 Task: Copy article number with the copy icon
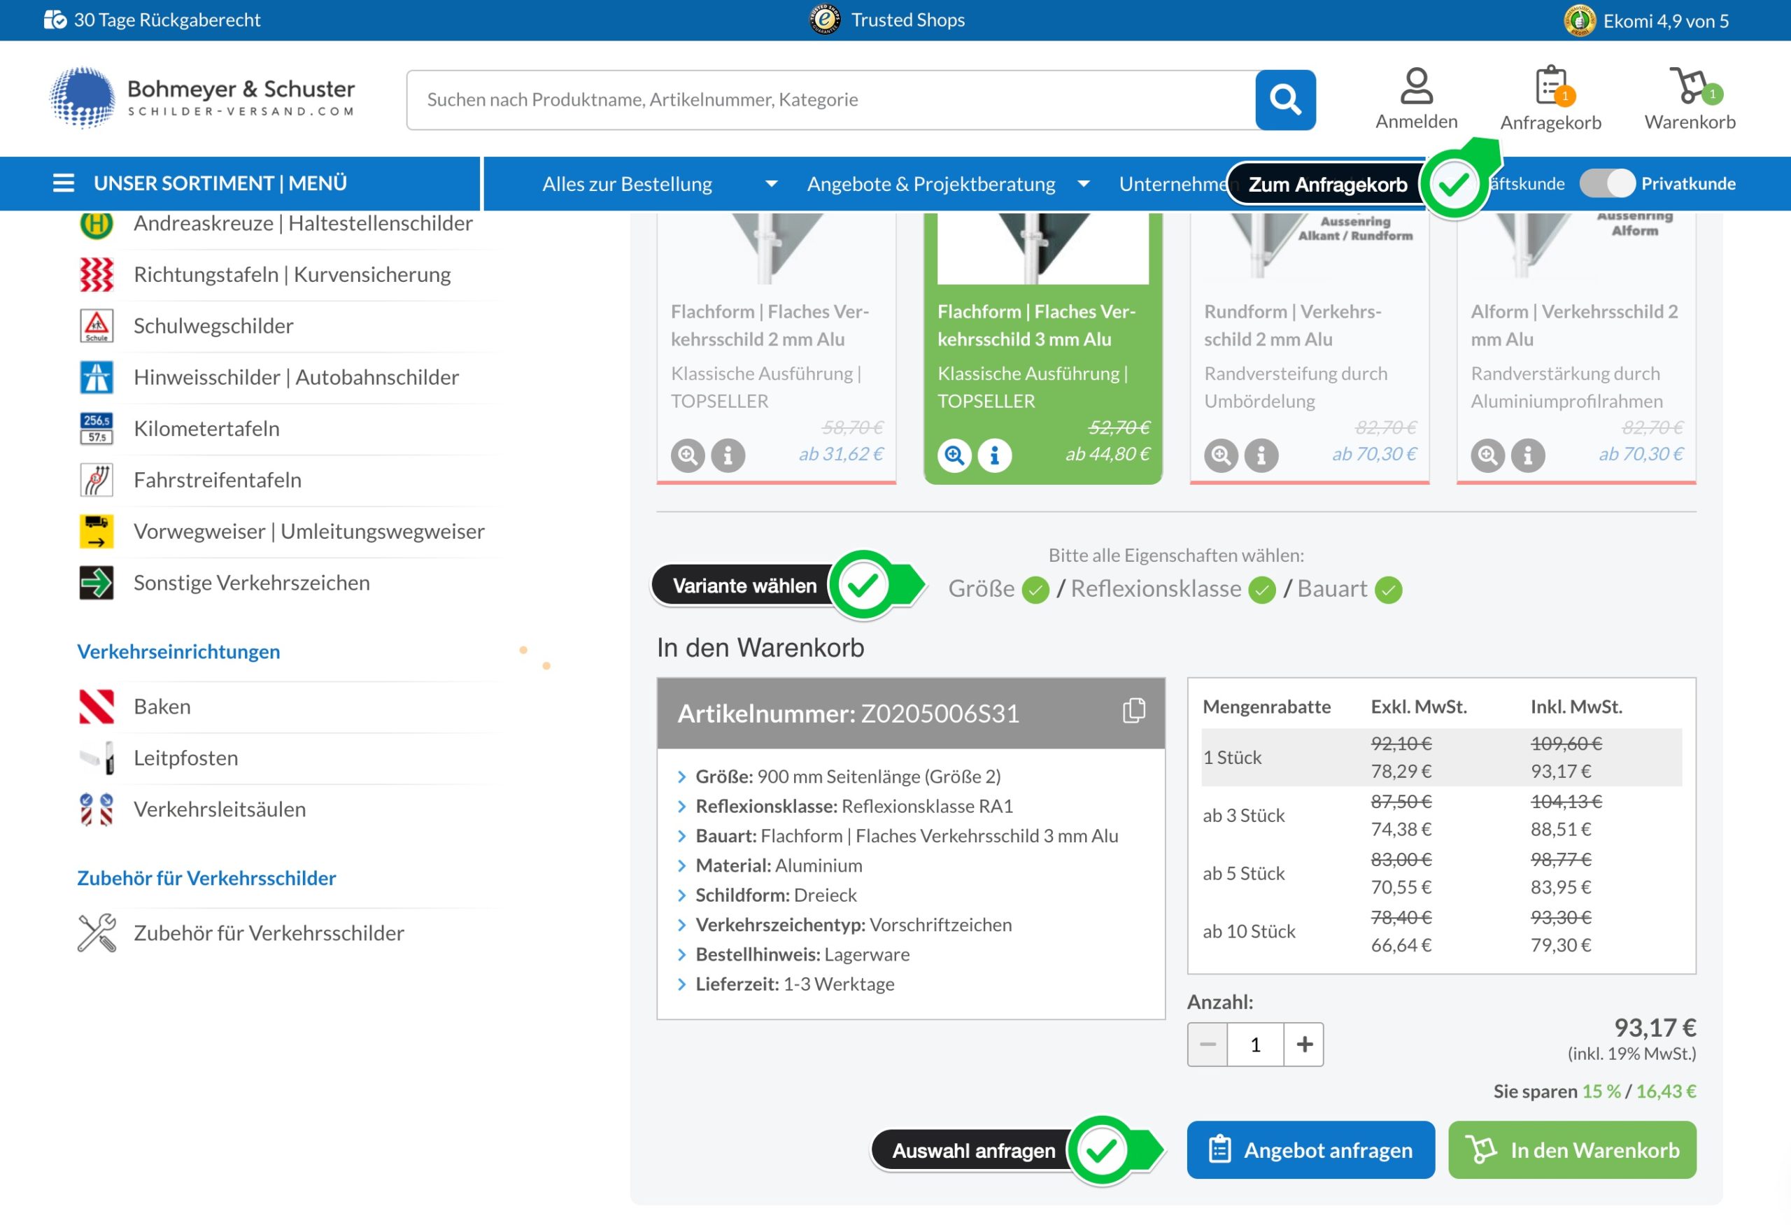tap(1133, 710)
